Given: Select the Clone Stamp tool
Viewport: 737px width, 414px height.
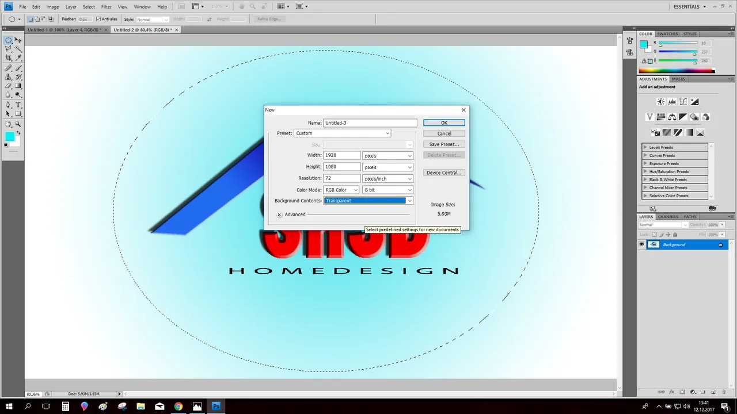Looking at the screenshot, I should pyautogui.click(x=8, y=77).
